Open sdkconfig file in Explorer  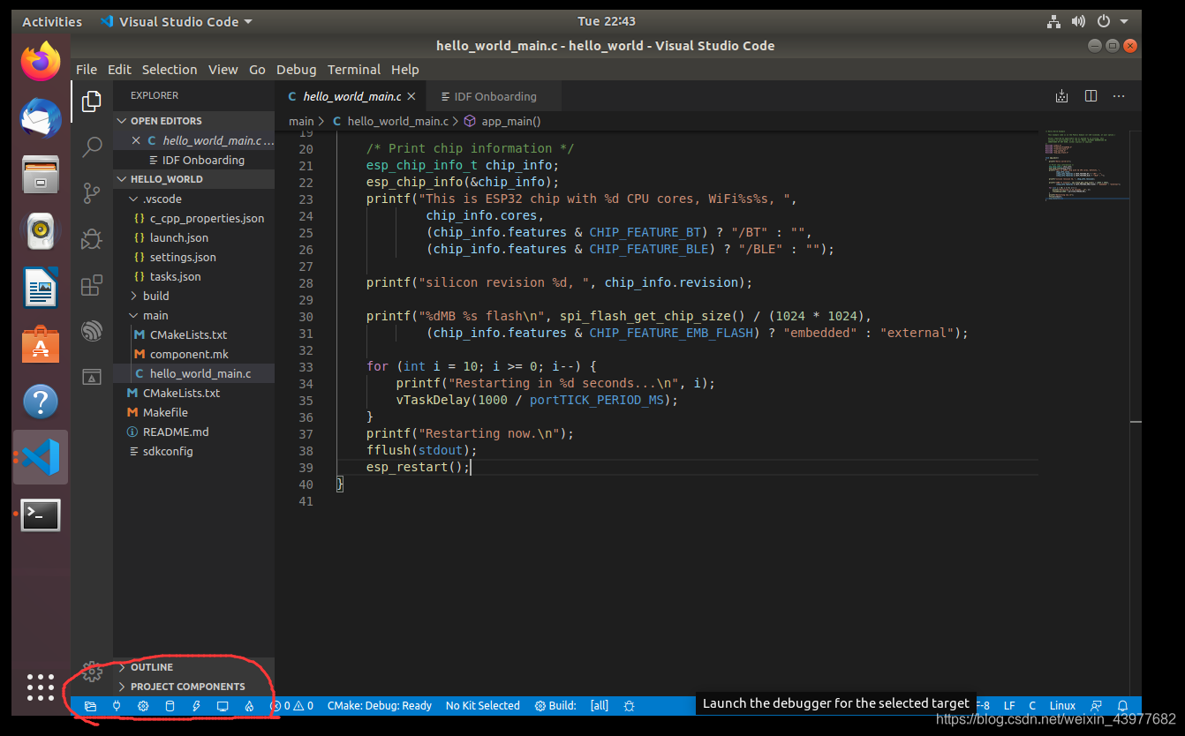193,451
